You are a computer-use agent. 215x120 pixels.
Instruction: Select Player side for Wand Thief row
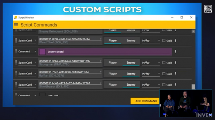[113, 41]
